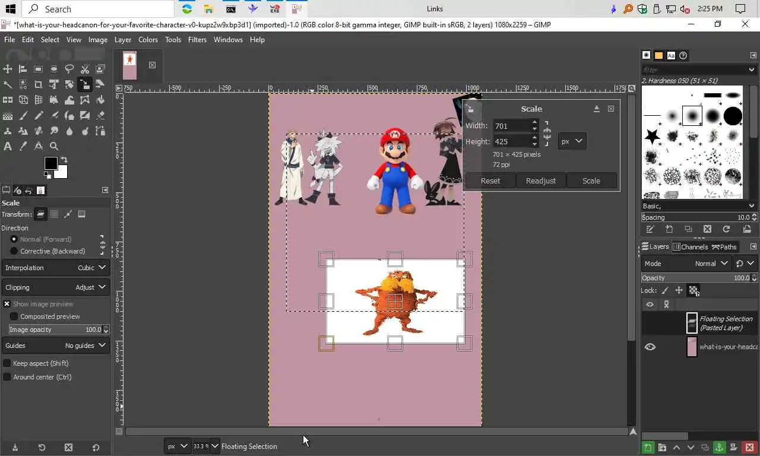Select the Text tool
The image size is (760, 456).
coord(8,146)
